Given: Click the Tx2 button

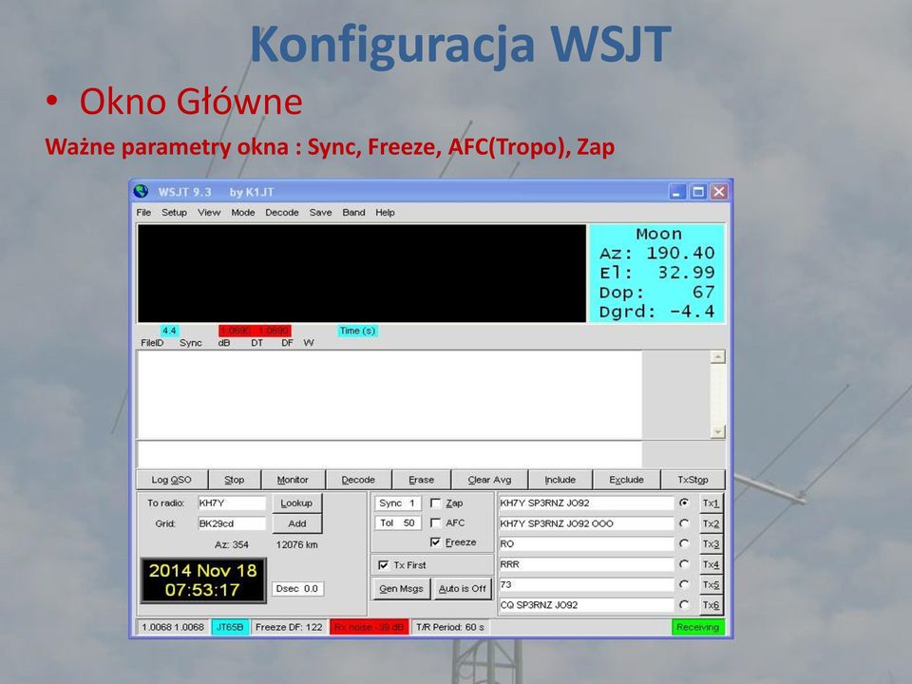Looking at the screenshot, I should [x=711, y=523].
